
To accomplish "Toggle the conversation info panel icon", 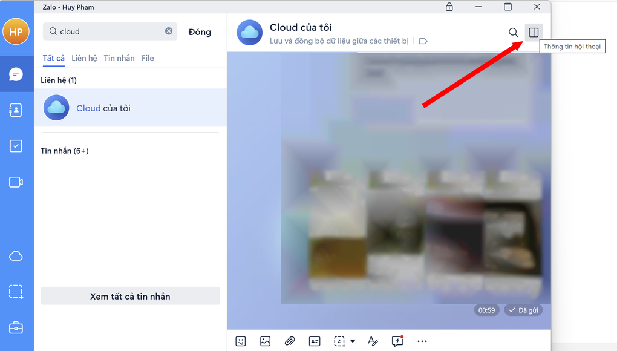I will (x=534, y=32).
